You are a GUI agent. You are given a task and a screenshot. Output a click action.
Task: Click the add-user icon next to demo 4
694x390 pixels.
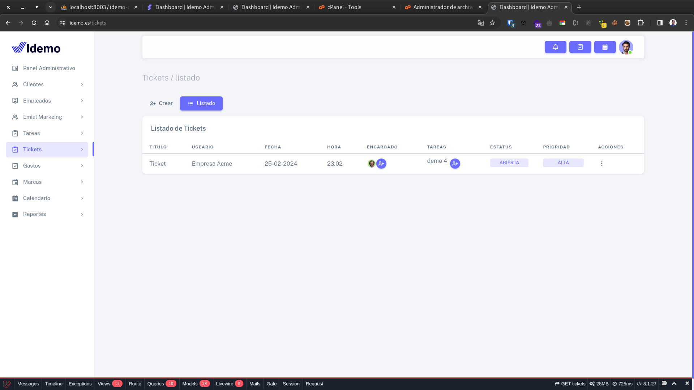point(455,164)
